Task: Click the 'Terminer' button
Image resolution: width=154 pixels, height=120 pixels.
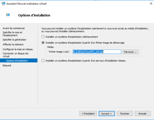Action: (125, 114)
